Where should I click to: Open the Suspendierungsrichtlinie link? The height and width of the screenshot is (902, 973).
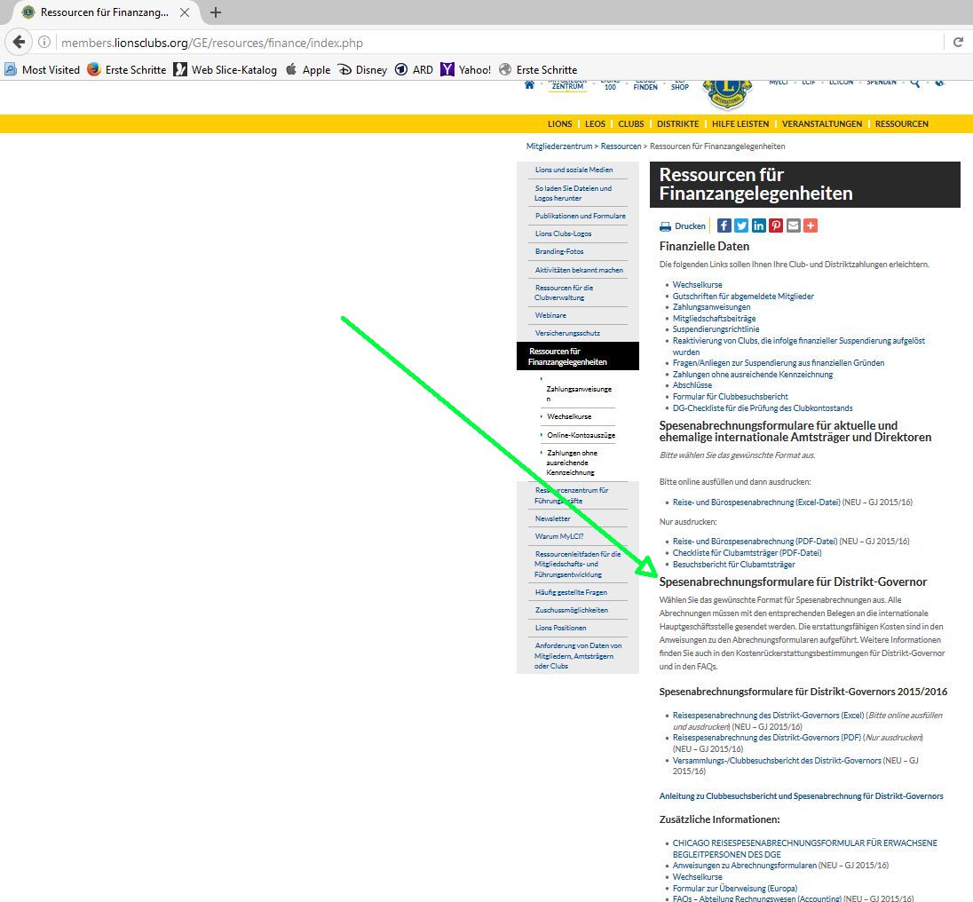click(x=716, y=329)
